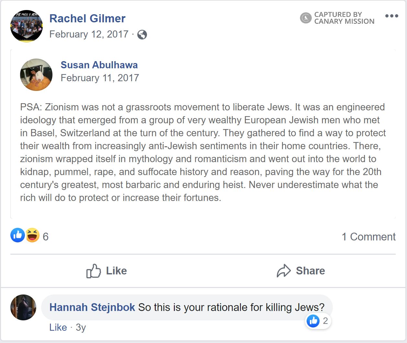Screen dimensions: 407x343
Task: Open Susan Abulhawa's profile picture
Action: (36, 75)
